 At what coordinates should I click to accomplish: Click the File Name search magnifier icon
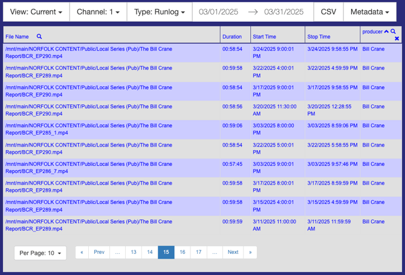point(39,37)
